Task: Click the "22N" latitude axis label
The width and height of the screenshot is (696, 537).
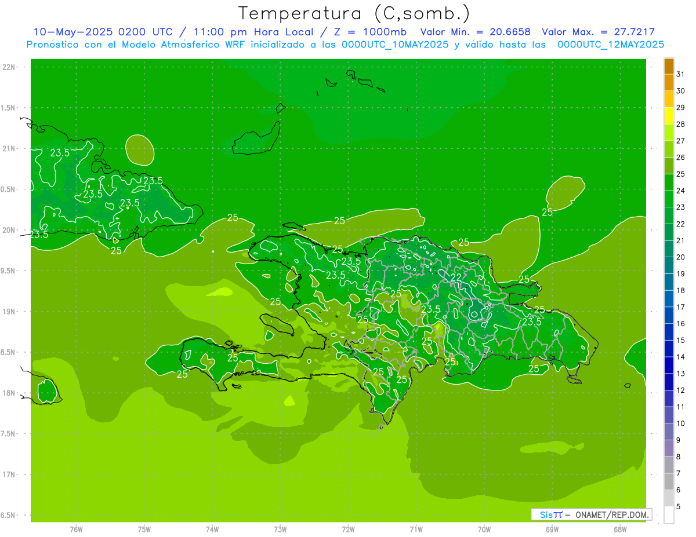Action: [x=8, y=67]
